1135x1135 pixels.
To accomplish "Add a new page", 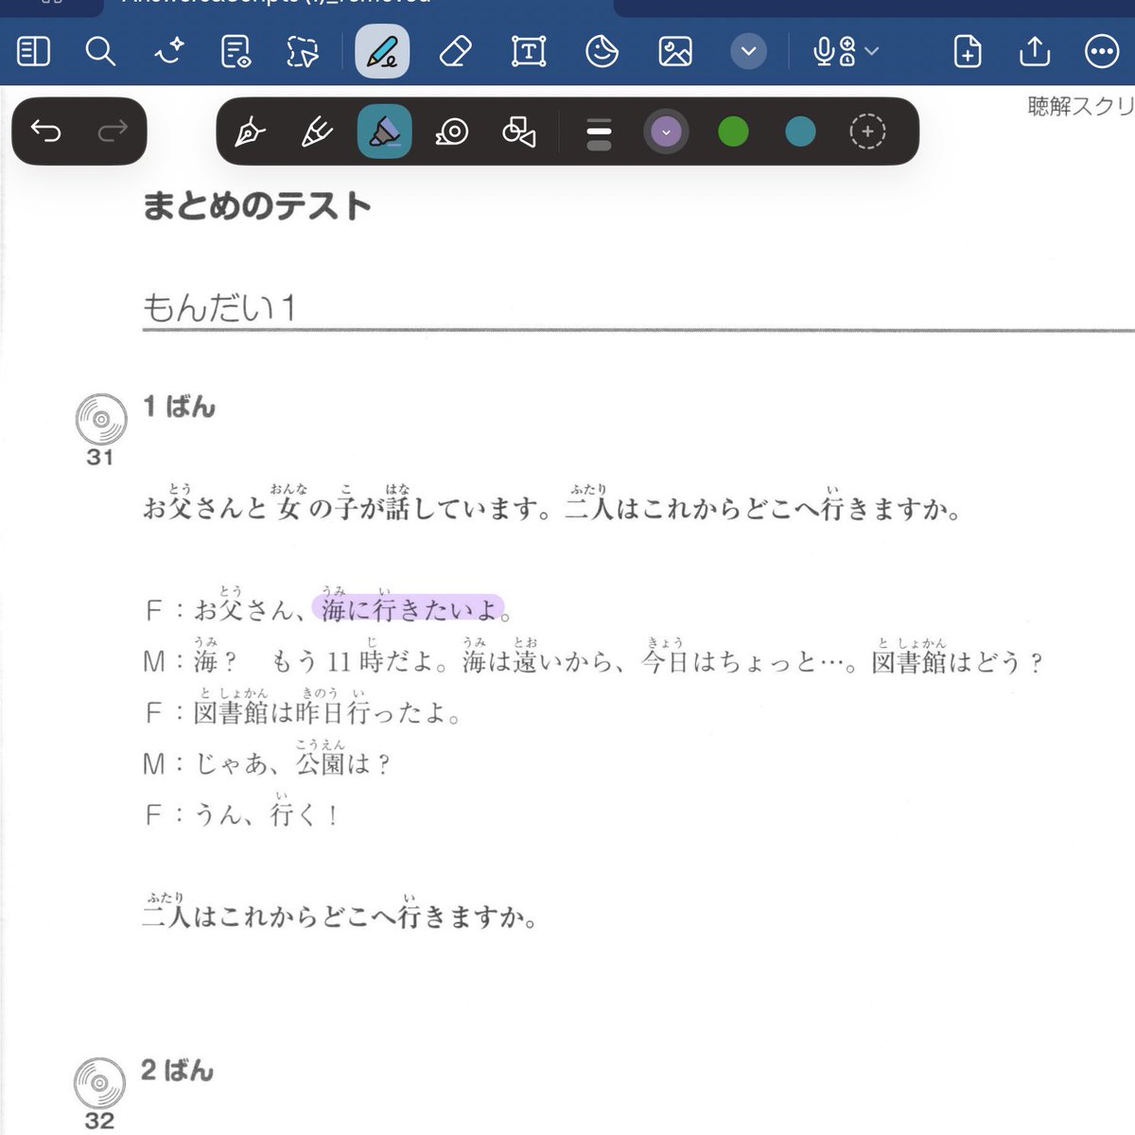I will [x=968, y=51].
